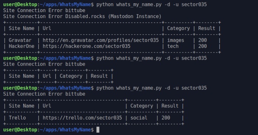
Task: Open the HackerOne sector035 link
Action: pyautogui.click(x=87, y=46)
